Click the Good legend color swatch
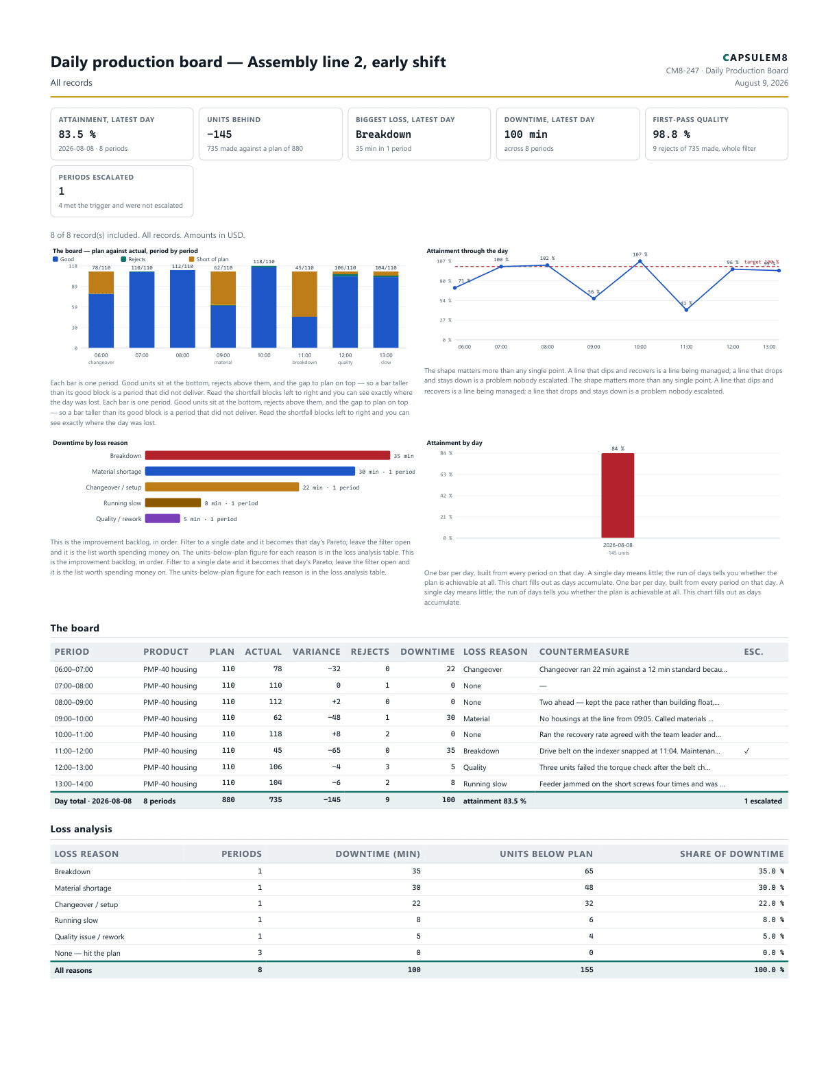Viewport: 839px width, 1086px height. (x=56, y=260)
